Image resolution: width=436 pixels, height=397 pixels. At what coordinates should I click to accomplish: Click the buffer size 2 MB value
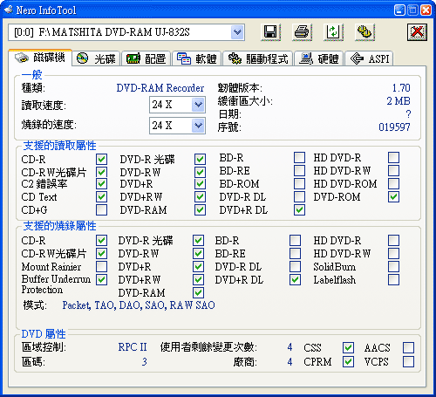399,101
